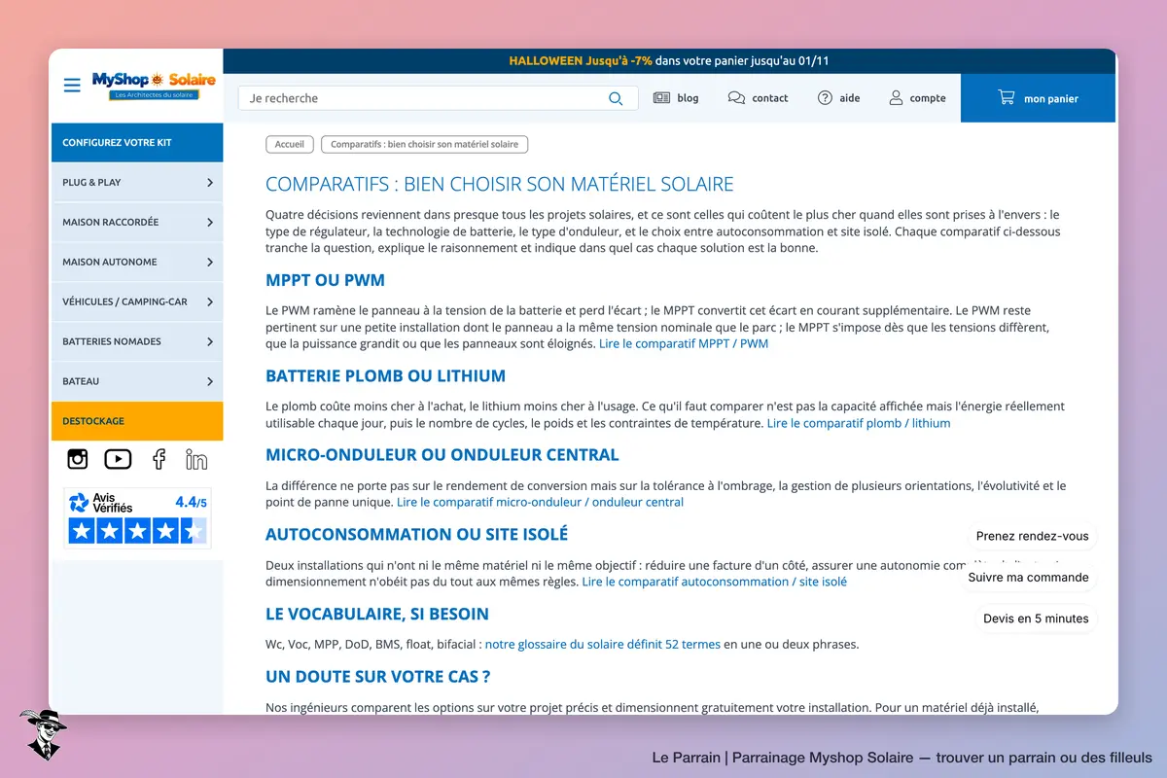Open Configurez votre kit menu item
This screenshot has height=778, width=1167.
point(137,142)
